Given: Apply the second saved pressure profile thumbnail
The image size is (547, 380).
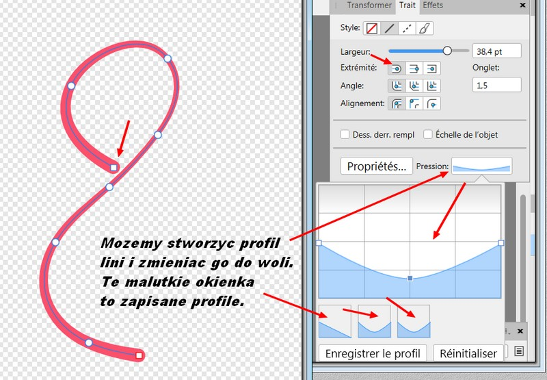Looking at the screenshot, I should click(x=374, y=321).
